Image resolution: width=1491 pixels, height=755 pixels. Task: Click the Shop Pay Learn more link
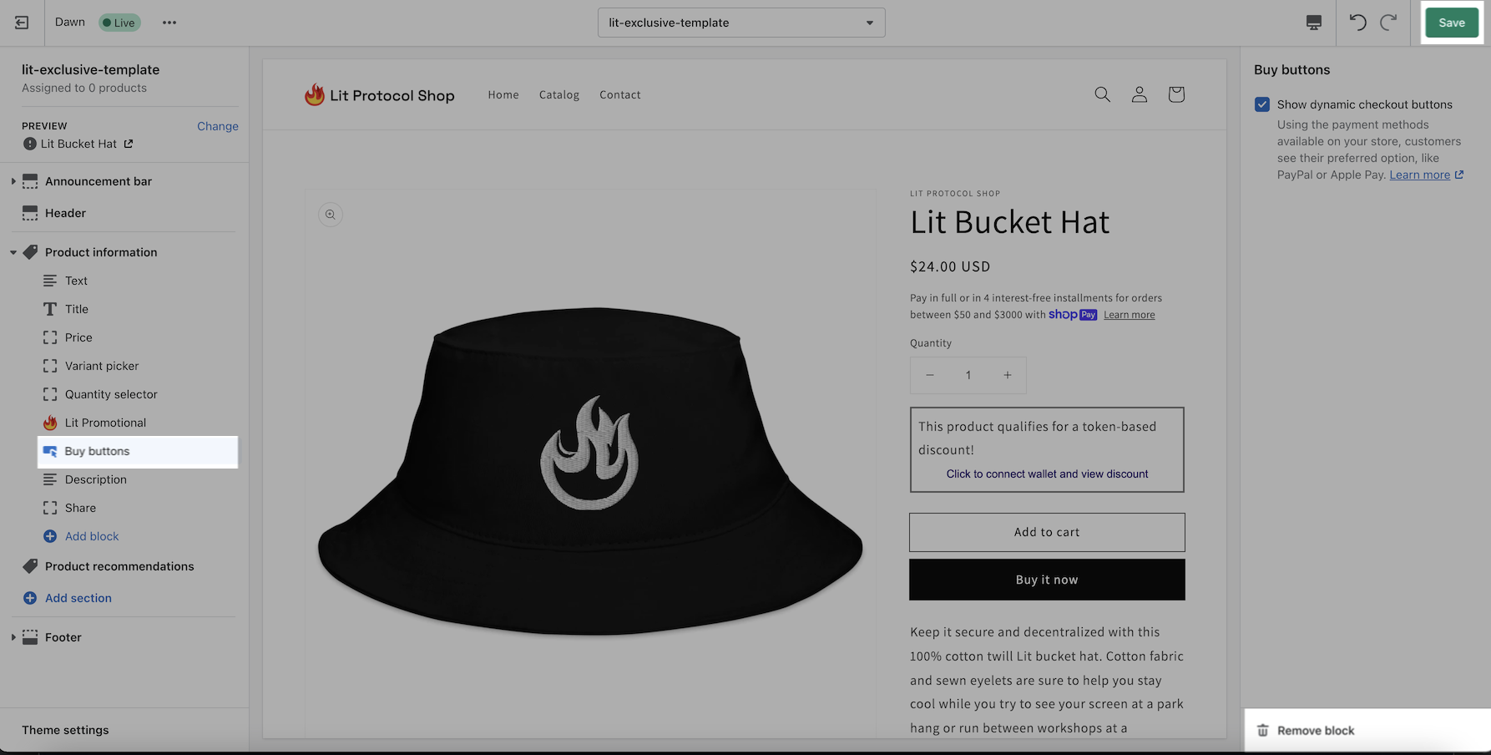pyautogui.click(x=1129, y=315)
